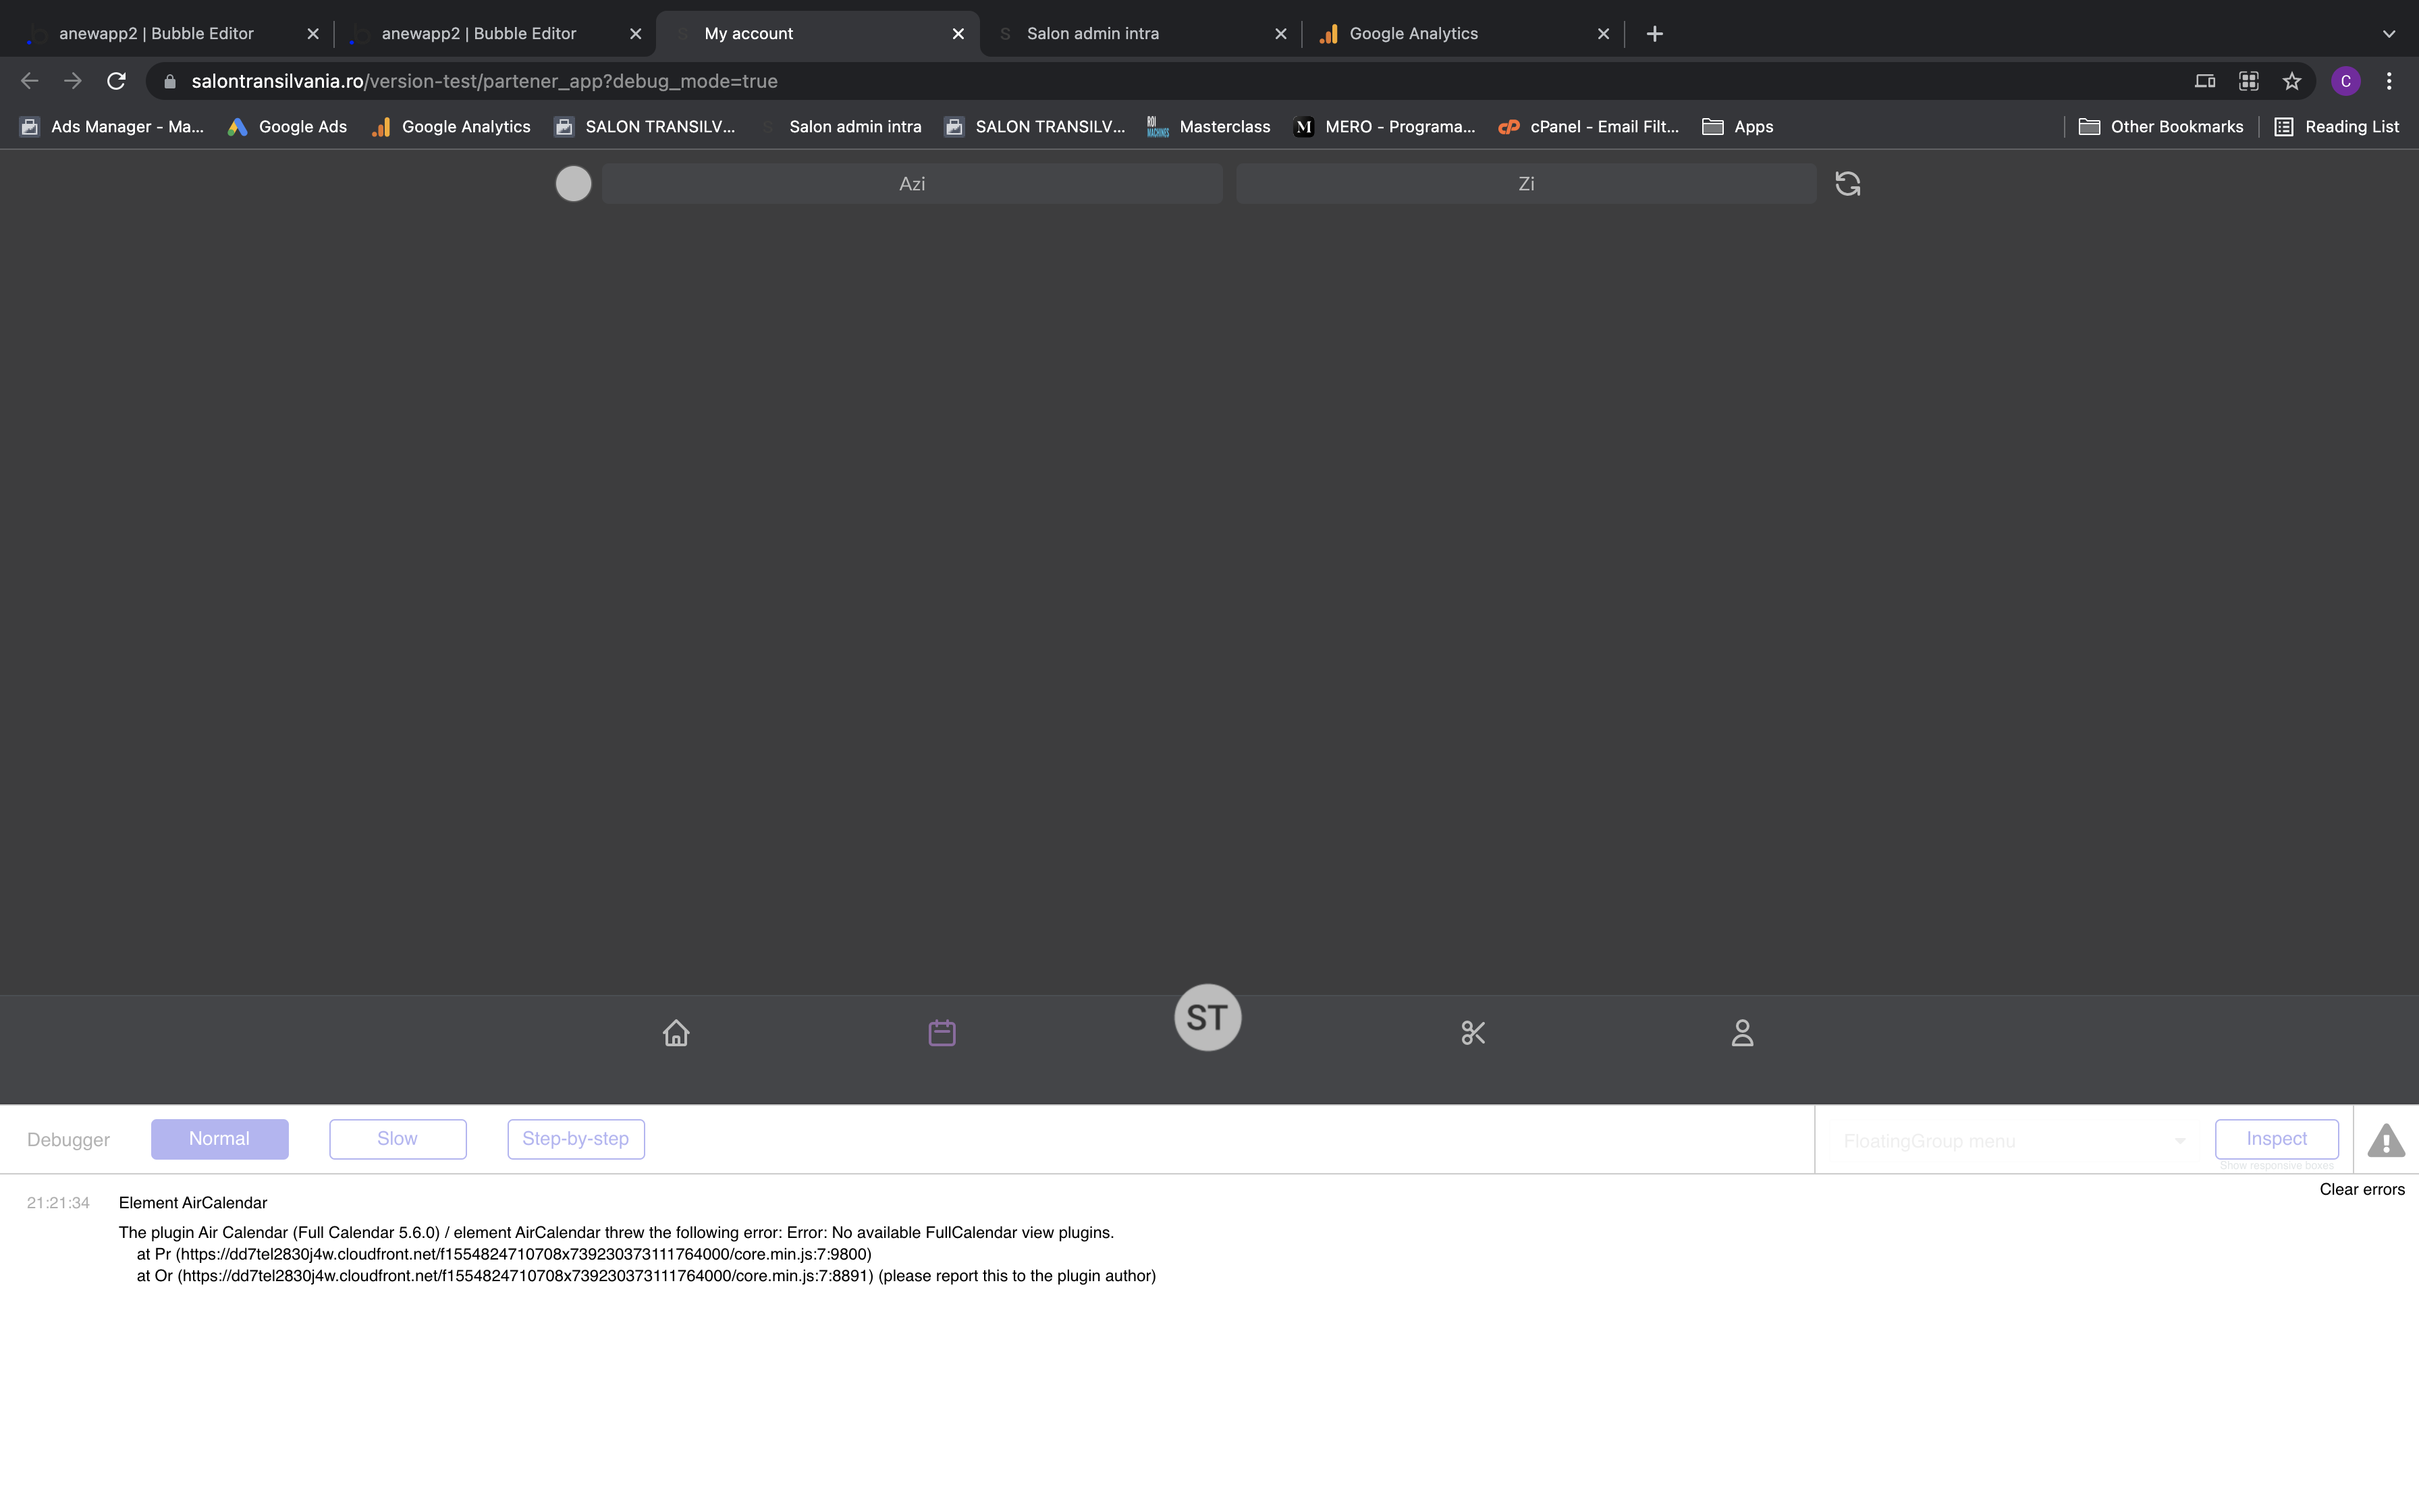Set debugger to Normal mode

pos(220,1139)
